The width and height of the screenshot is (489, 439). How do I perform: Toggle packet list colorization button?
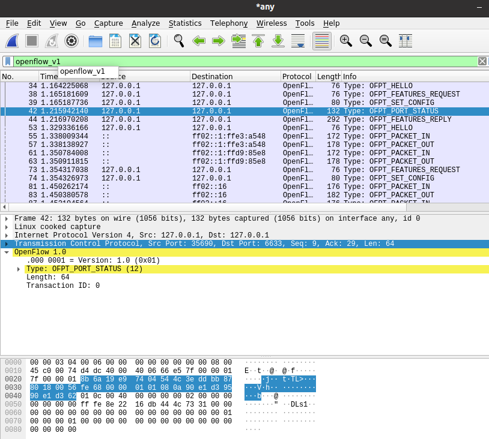[x=322, y=41]
